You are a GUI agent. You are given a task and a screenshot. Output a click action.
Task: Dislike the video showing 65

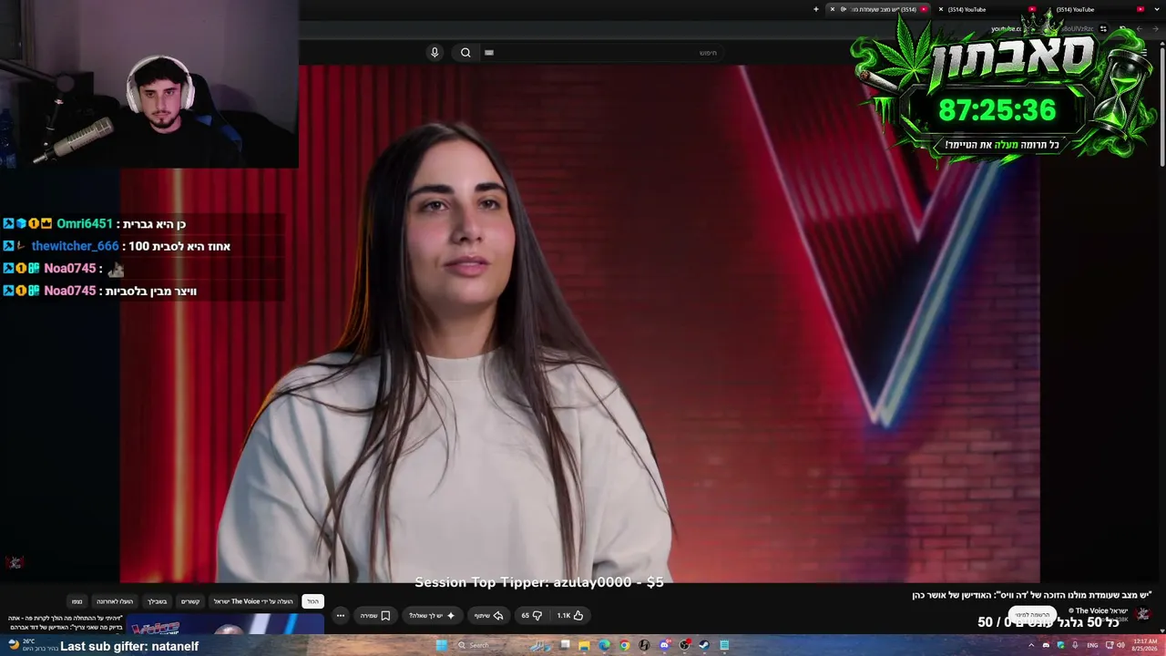point(531,616)
